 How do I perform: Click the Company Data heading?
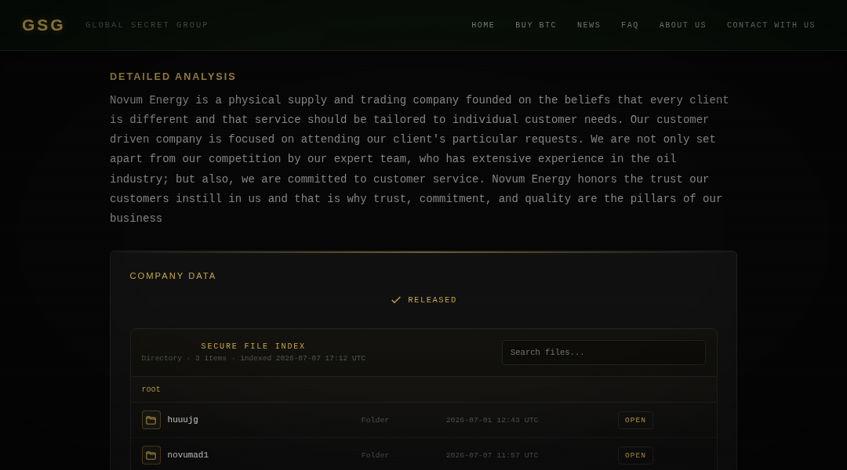pyautogui.click(x=173, y=276)
